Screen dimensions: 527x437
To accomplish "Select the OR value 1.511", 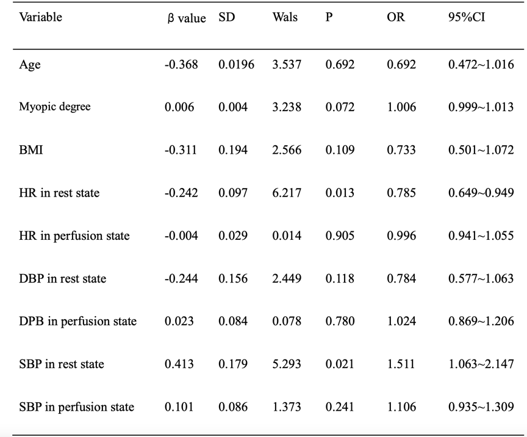I will click(x=401, y=364).
